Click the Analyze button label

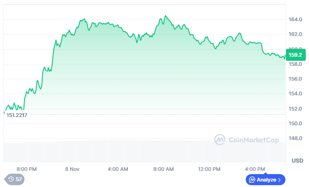point(267,180)
